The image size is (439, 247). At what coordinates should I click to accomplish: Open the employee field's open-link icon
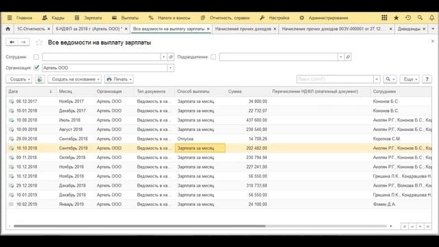point(171,57)
